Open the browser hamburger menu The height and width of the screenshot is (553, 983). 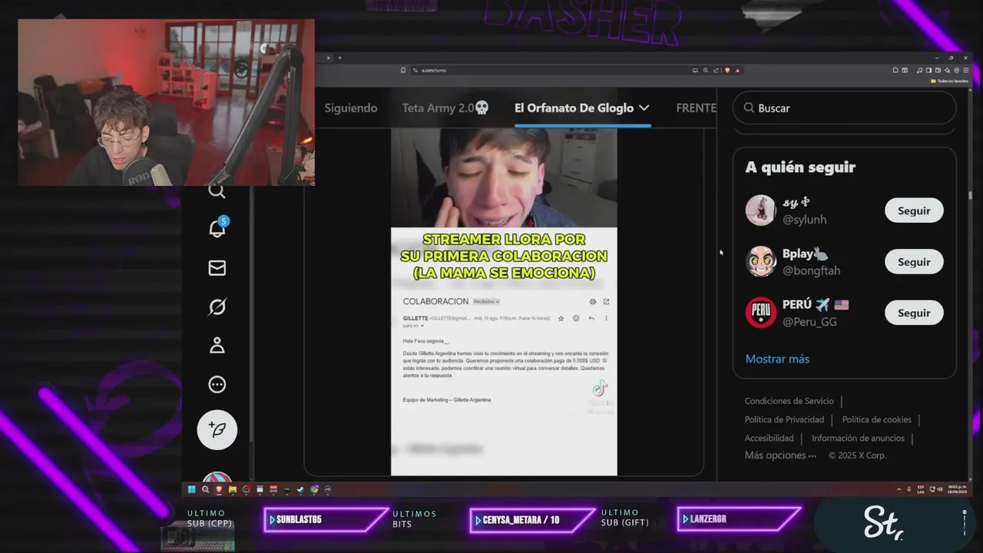pos(966,70)
